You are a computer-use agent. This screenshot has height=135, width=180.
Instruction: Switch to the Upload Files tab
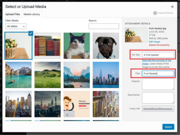coord(13,14)
